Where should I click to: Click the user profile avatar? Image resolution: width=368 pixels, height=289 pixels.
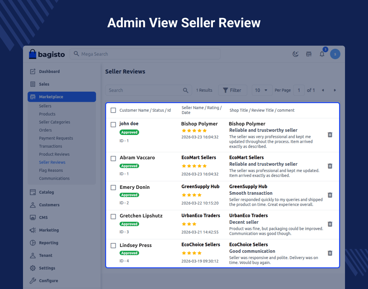click(335, 54)
